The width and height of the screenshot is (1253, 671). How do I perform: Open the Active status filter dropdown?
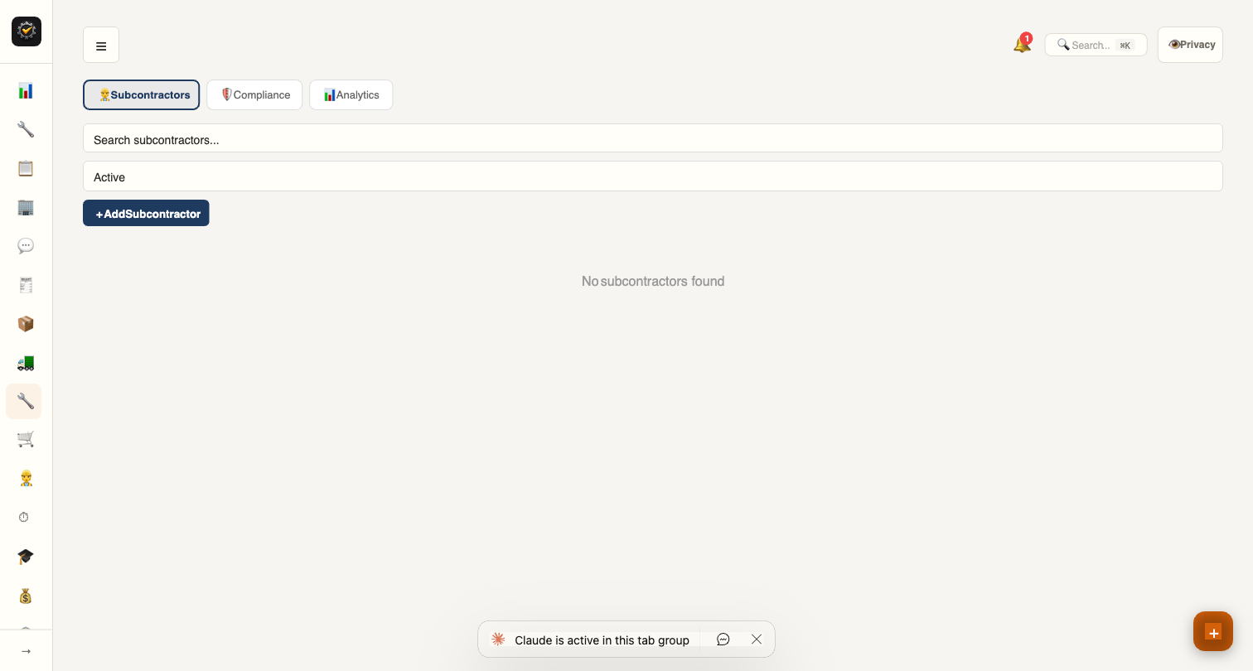pos(653,176)
